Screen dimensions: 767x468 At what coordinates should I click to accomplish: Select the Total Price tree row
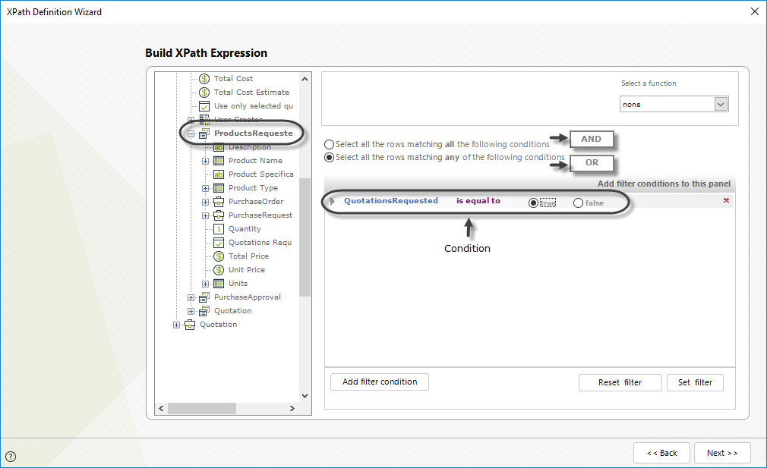[248, 256]
